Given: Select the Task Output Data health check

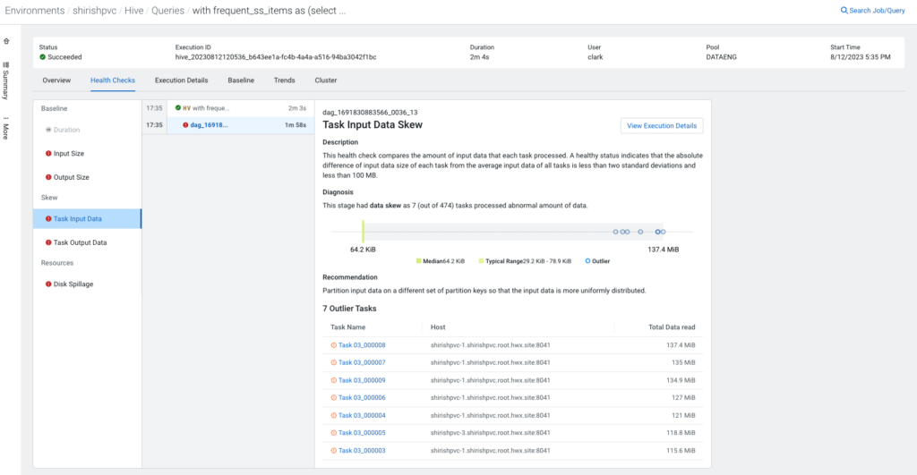Looking at the screenshot, I should click(80, 242).
